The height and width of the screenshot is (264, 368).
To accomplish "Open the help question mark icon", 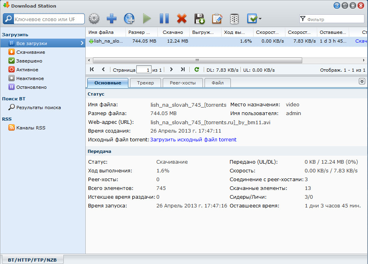I will coord(337,6).
